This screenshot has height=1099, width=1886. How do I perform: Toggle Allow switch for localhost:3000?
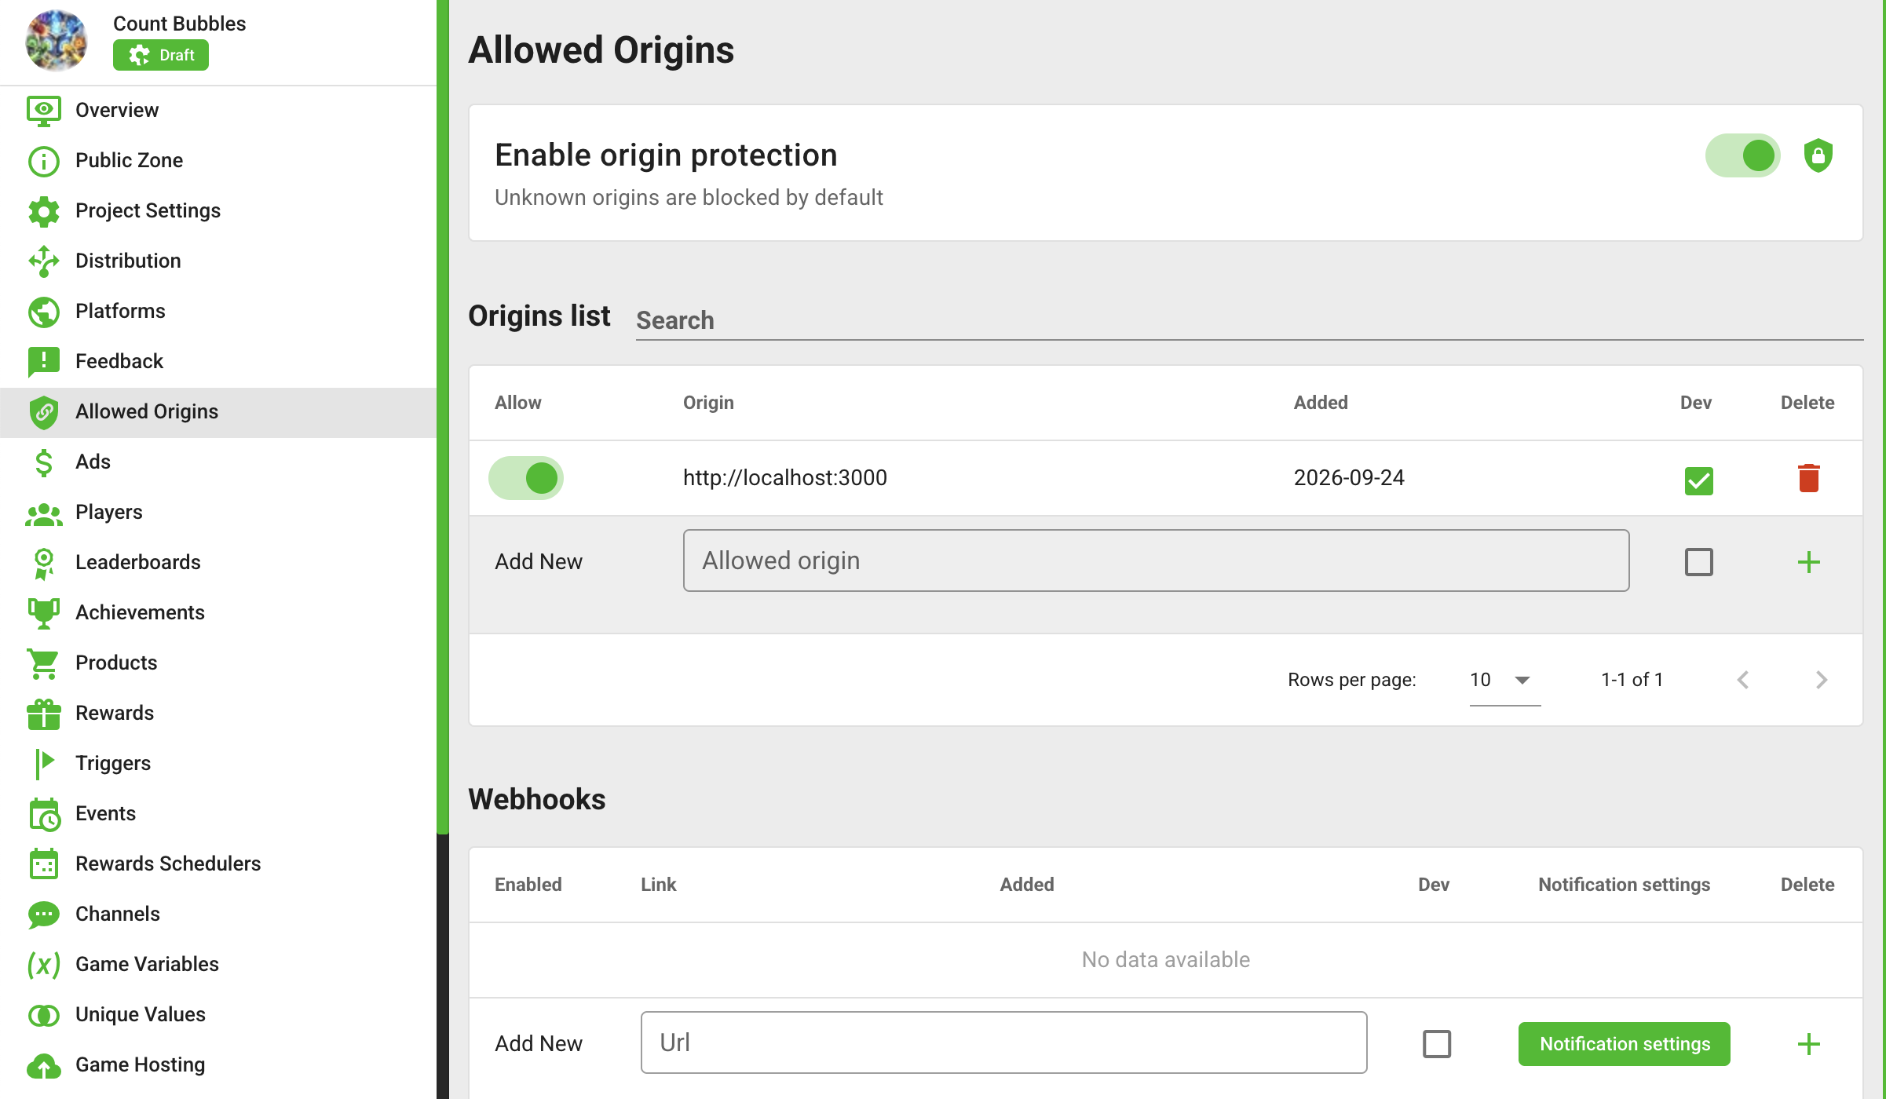point(526,478)
